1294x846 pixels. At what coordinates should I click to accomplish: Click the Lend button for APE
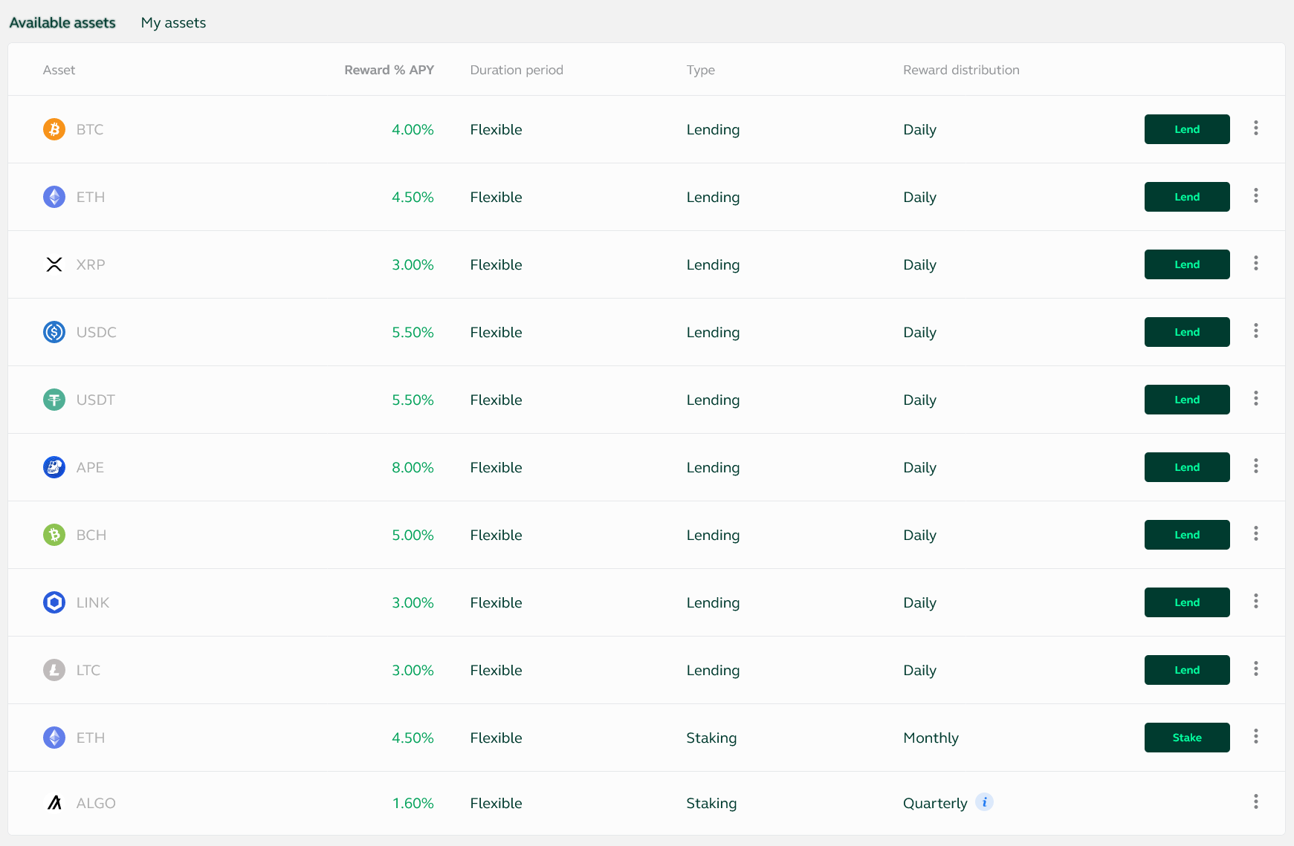(x=1187, y=467)
